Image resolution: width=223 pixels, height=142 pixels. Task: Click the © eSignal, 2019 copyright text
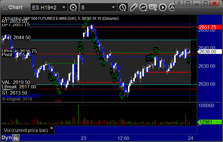point(17,99)
